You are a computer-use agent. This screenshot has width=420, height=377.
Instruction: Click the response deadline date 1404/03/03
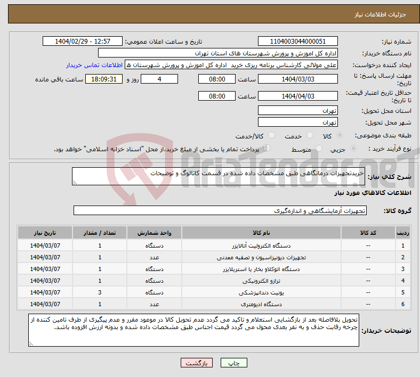tap(297, 79)
